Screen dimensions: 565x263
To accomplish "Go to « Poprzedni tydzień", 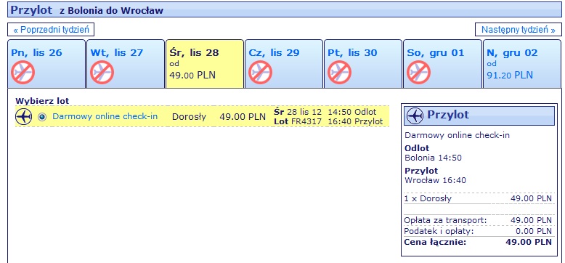I will [51, 30].
